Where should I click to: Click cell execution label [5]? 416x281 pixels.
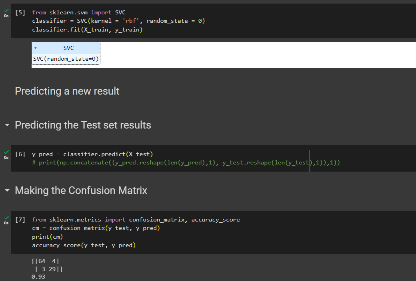(20, 12)
